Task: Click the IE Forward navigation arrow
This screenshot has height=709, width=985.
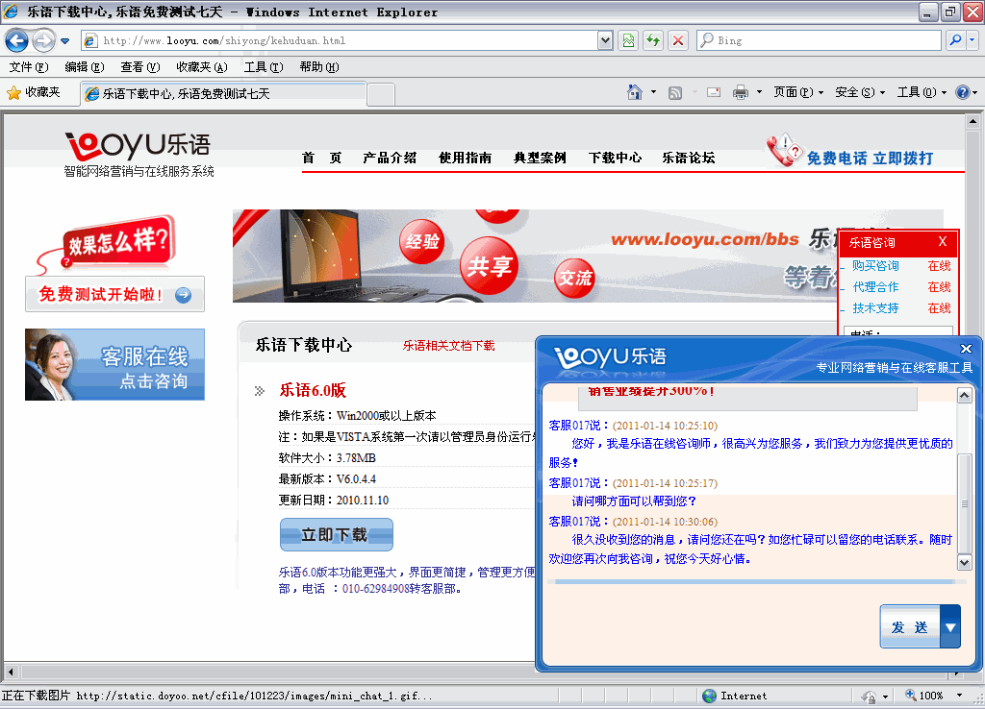Action: (43, 40)
